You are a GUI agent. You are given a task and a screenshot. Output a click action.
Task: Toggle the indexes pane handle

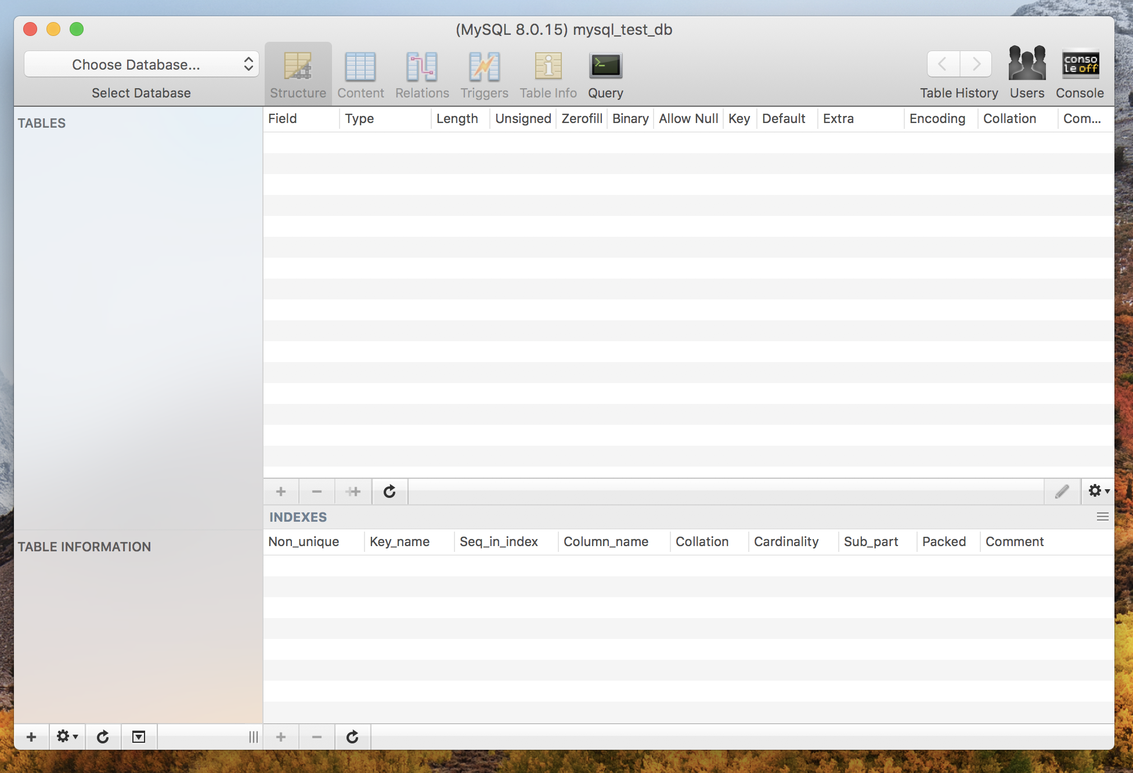(x=1102, y=516)
